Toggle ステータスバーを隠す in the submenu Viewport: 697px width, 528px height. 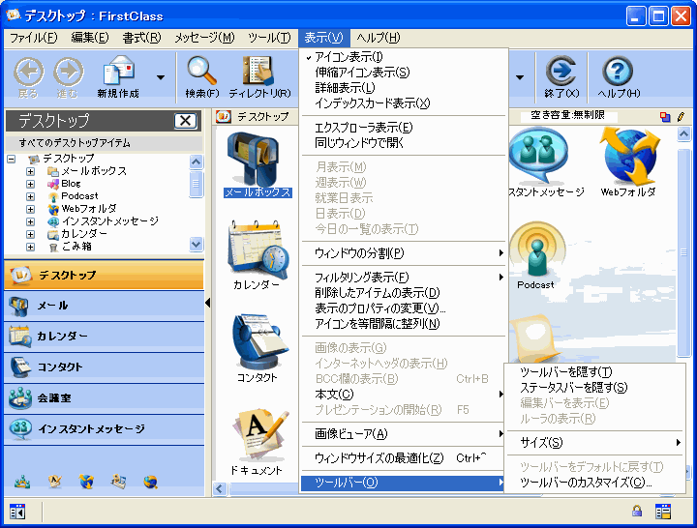click(573, 388)
